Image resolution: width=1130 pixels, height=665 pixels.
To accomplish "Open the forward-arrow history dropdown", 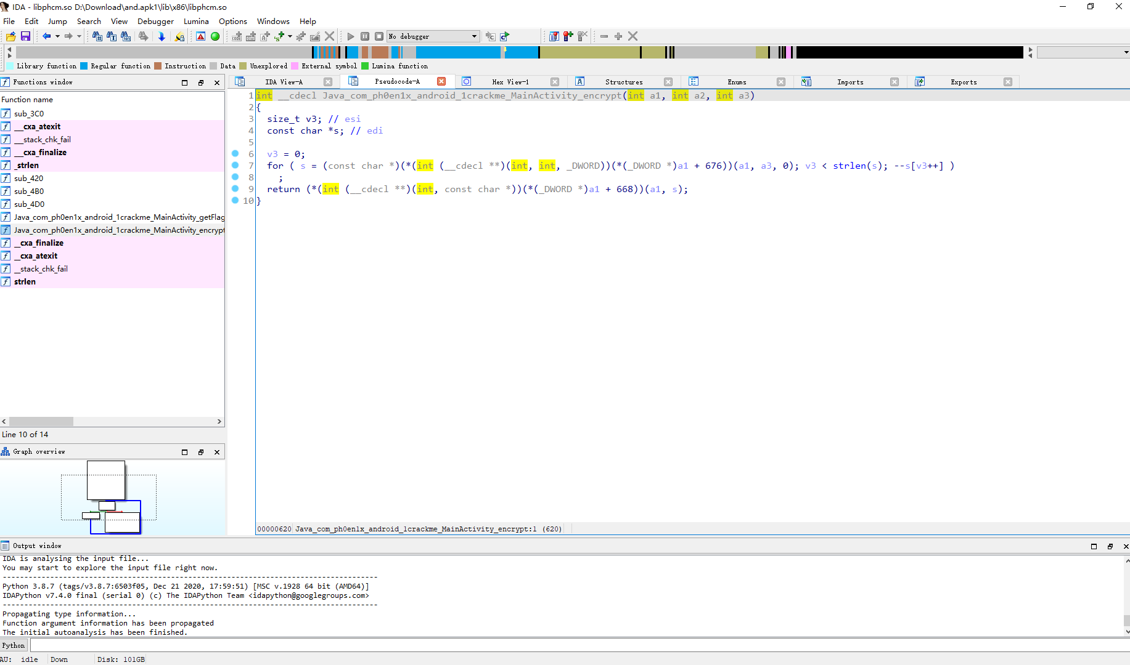I will [79, 36].
